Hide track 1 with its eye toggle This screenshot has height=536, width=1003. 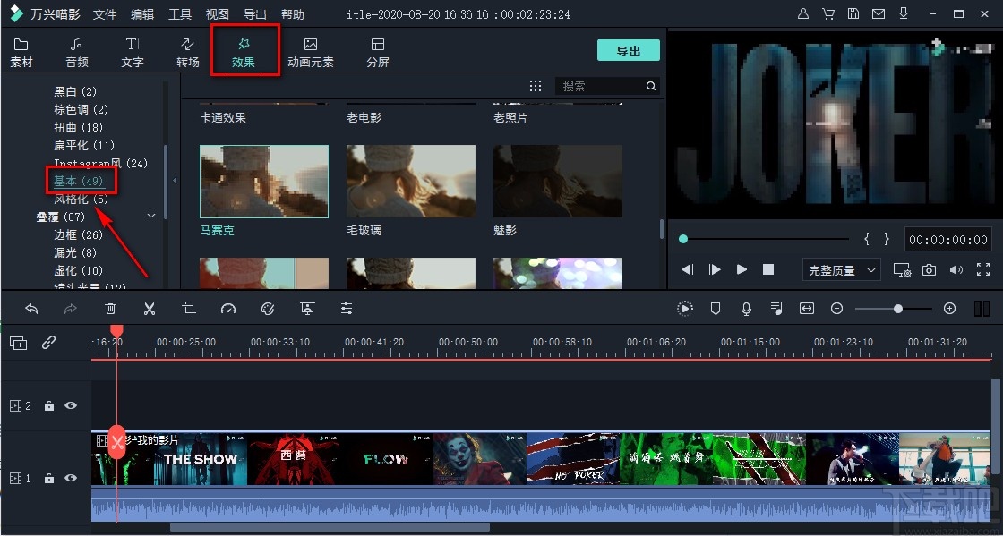pyautogui.click(x=71, y=478)
